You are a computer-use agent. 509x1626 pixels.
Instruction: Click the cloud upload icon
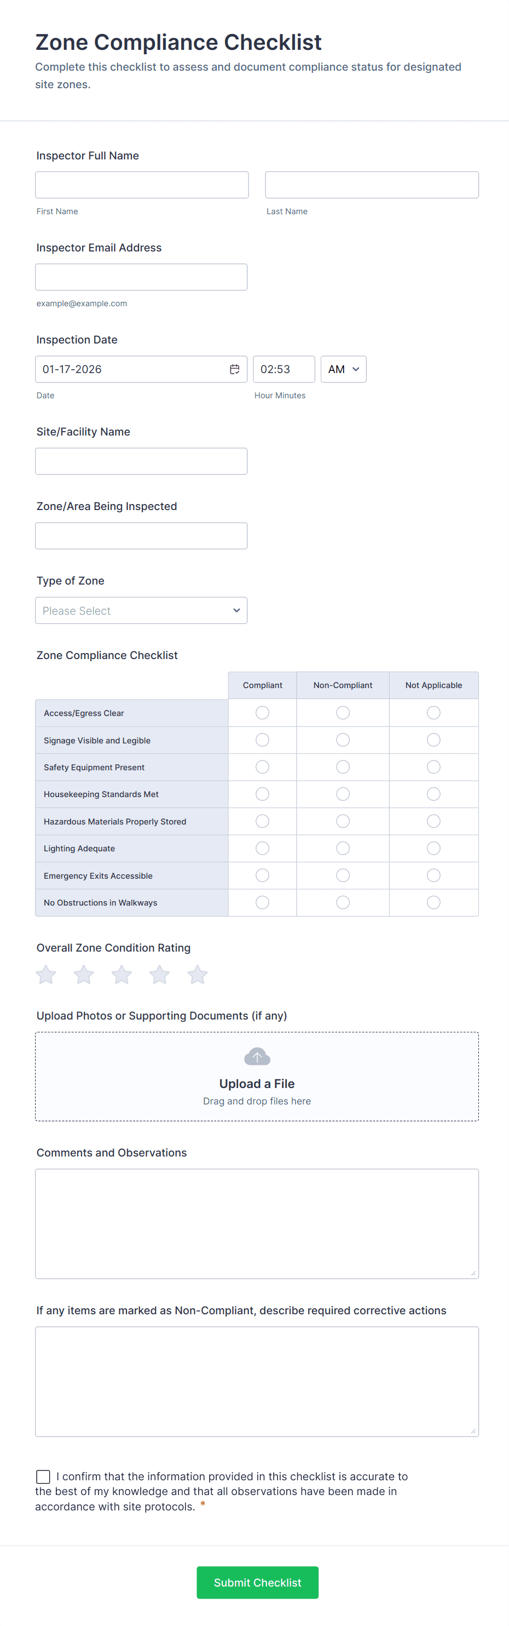(x=257, y=1056)
